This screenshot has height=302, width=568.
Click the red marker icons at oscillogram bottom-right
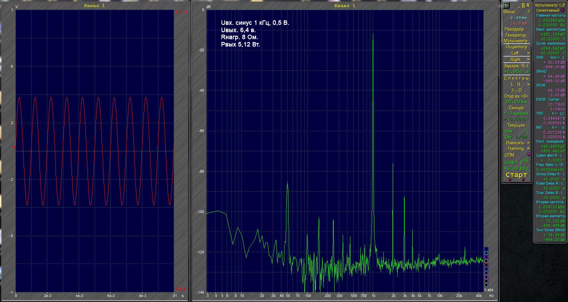point(181,289)
